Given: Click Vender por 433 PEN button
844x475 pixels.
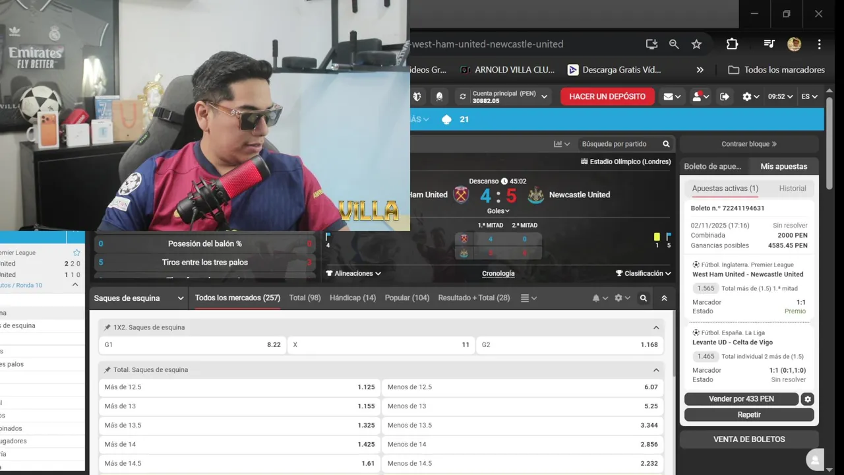Looking at the screenshot, I should pyautogui.click(x=741, y=399).
